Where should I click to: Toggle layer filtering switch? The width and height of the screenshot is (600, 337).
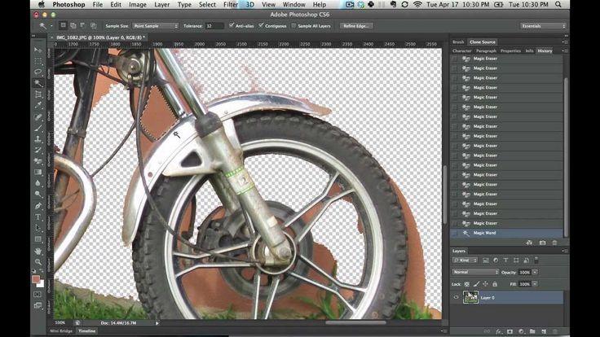[x=536, y=260]
